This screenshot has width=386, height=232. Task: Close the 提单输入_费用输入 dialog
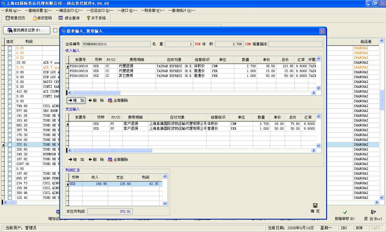coord(322,31)
